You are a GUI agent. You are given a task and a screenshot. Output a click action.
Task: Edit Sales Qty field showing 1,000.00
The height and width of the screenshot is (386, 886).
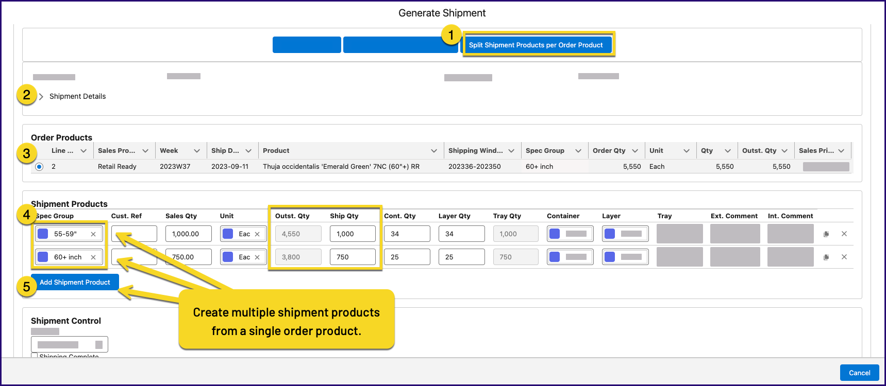click(x=189, y=234)
